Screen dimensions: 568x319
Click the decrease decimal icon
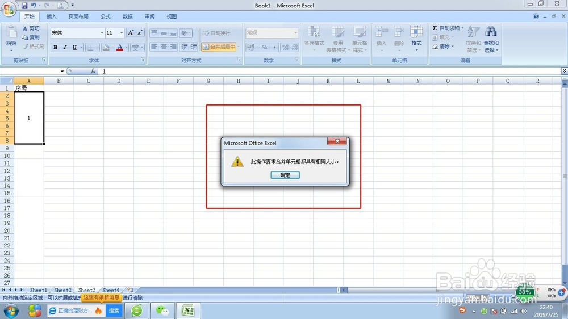pos(294,47)
